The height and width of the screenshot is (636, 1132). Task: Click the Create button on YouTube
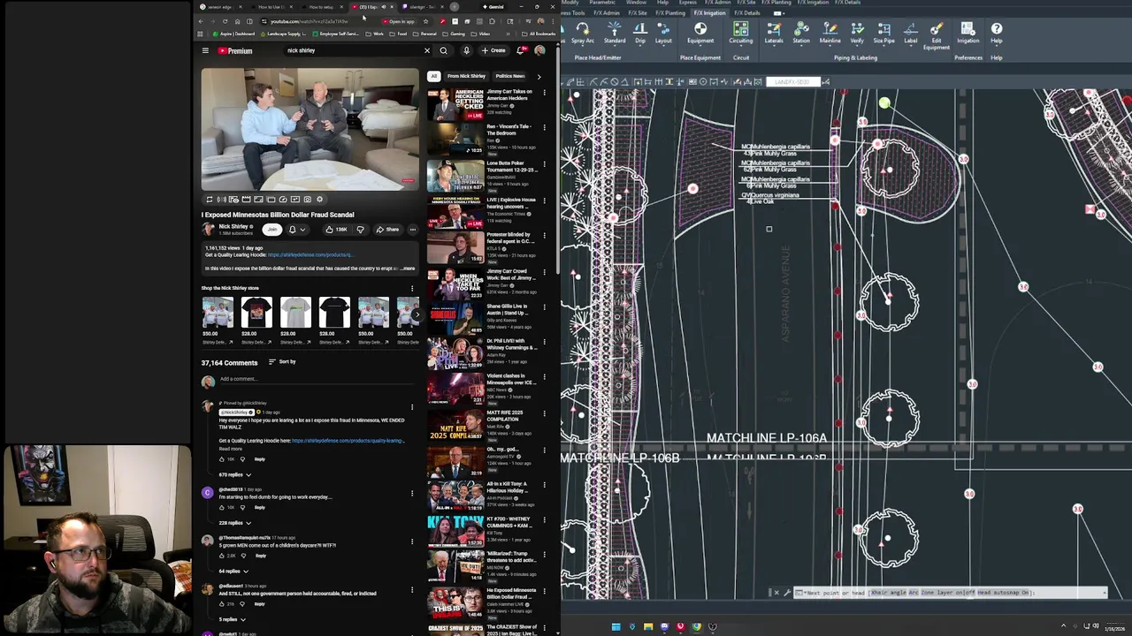(x=493, y=50)
